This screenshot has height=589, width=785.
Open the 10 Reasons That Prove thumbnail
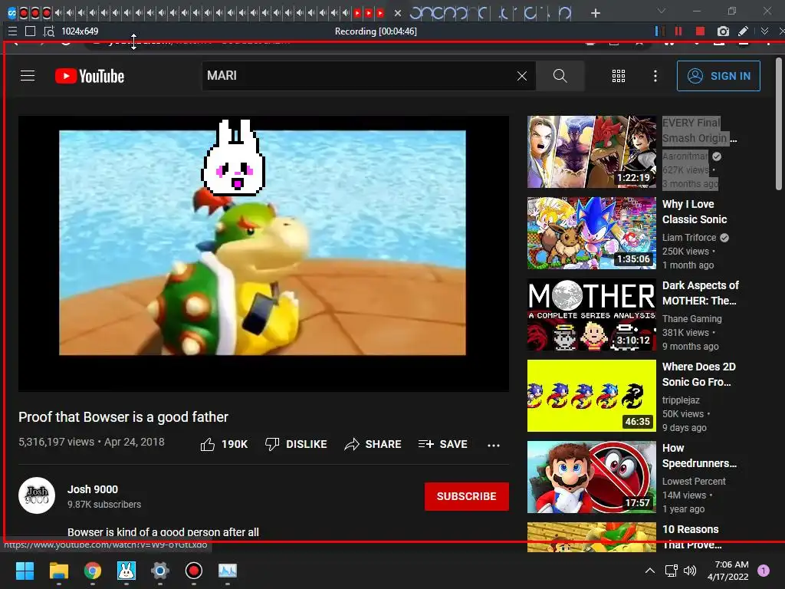591,537
